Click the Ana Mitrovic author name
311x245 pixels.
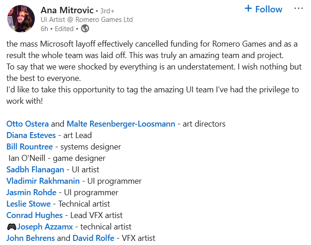[x=67, y=10]
